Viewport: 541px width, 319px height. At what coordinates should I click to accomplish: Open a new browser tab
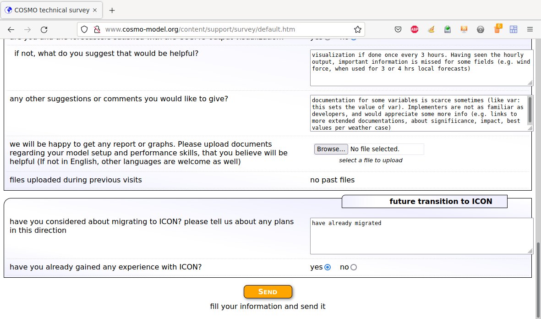point(112,10)
